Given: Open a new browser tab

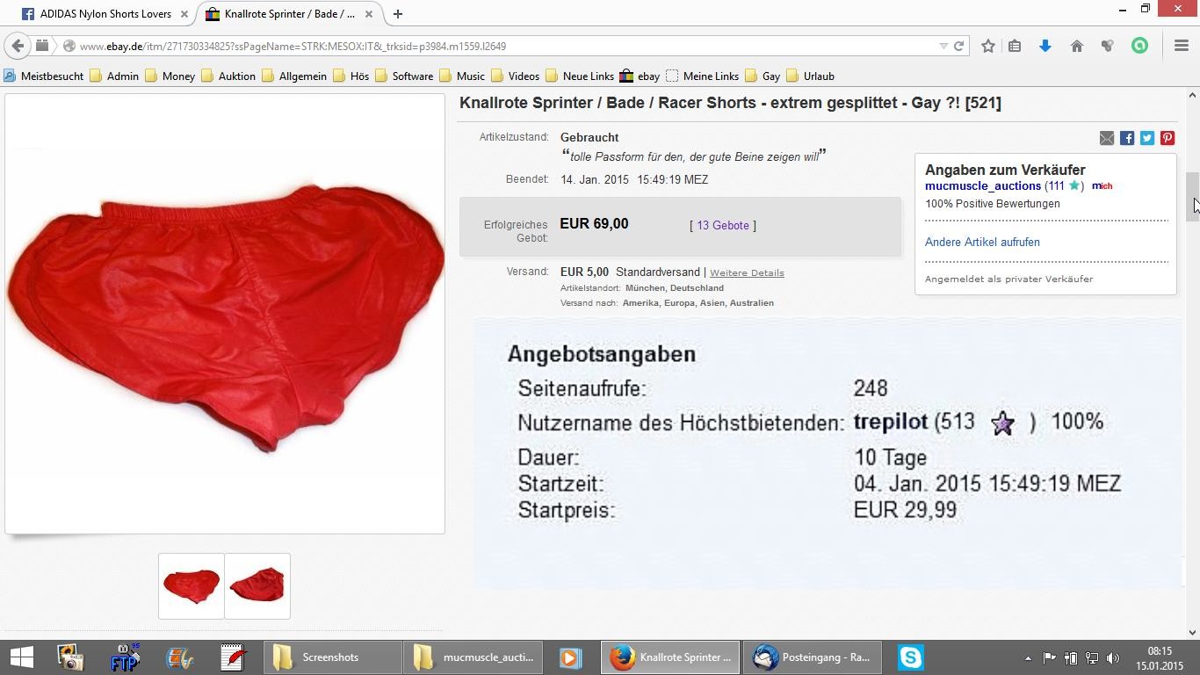Looking at the screenshot, I should point(398,14).
